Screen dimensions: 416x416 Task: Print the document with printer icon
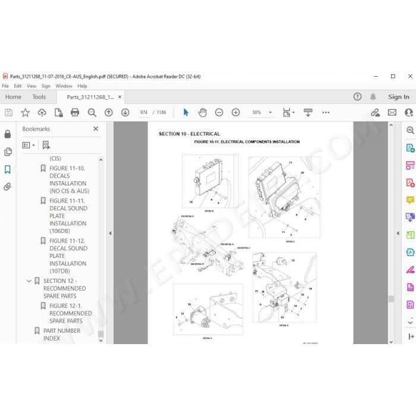[x=75, y=112]
